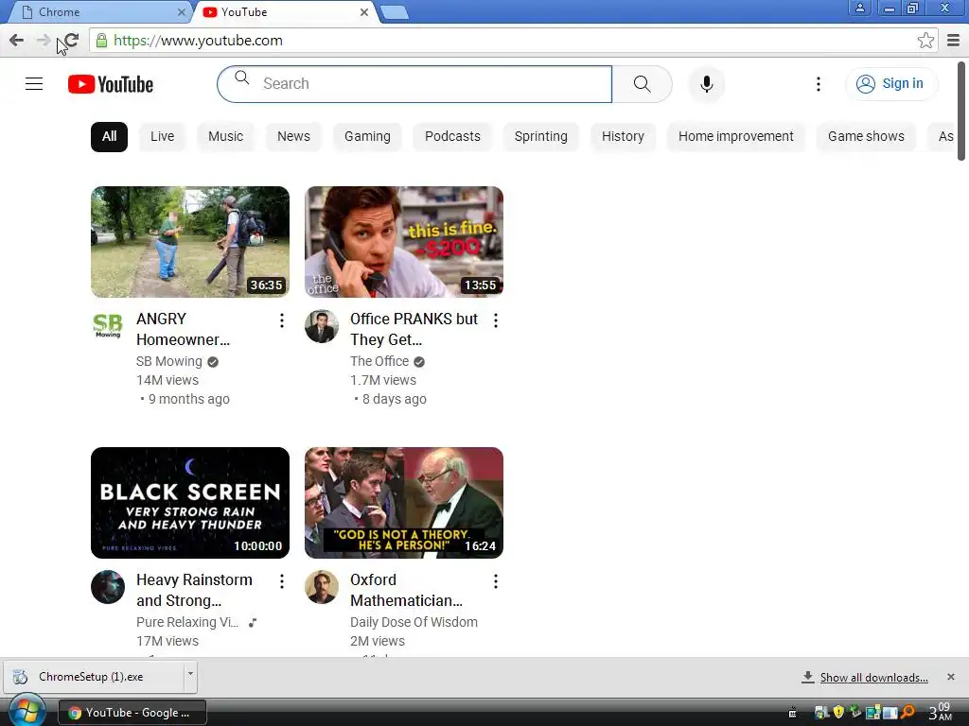Select the Gaming filter chip

[367, 136]
